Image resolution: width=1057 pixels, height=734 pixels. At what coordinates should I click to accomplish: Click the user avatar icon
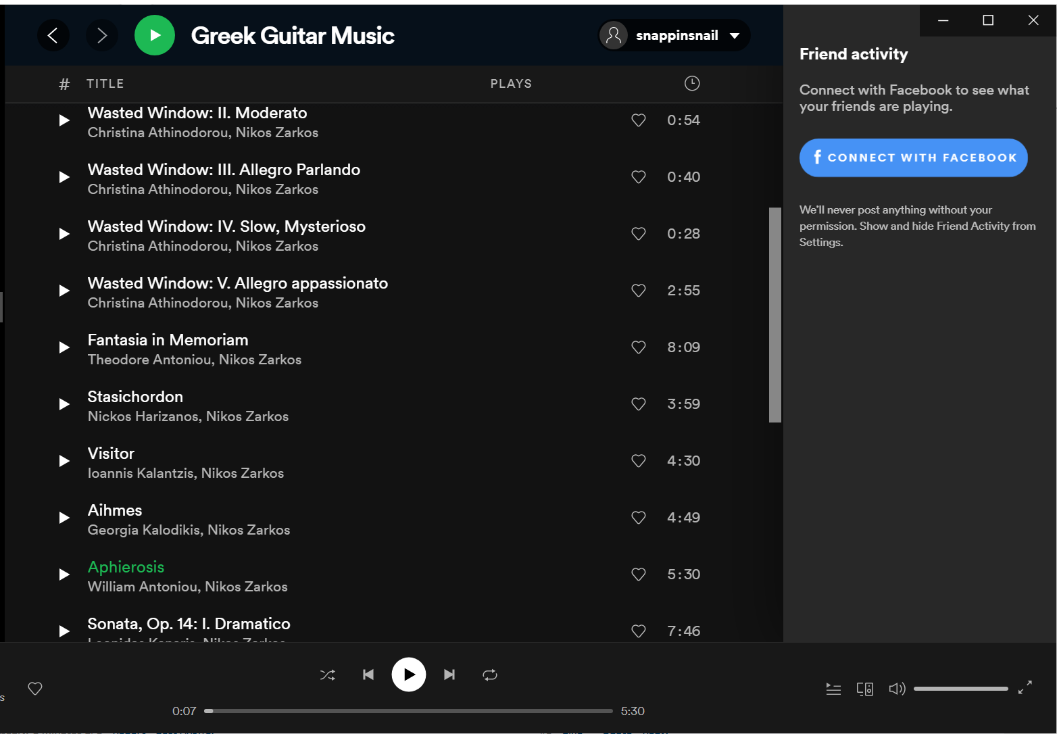614,35
